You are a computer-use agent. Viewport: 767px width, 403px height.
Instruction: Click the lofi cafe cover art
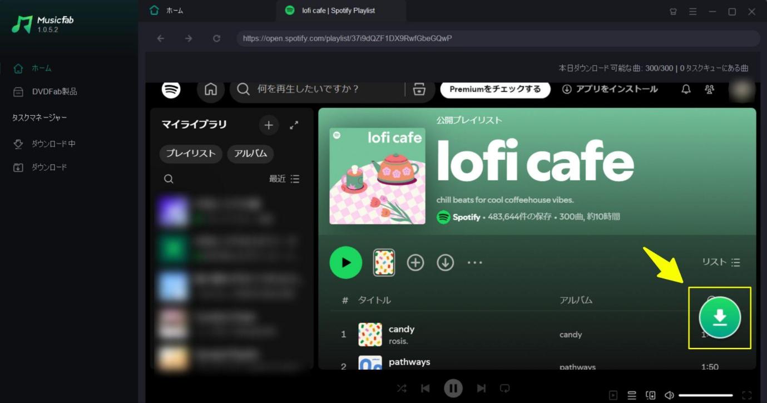[x=378, y=176]
